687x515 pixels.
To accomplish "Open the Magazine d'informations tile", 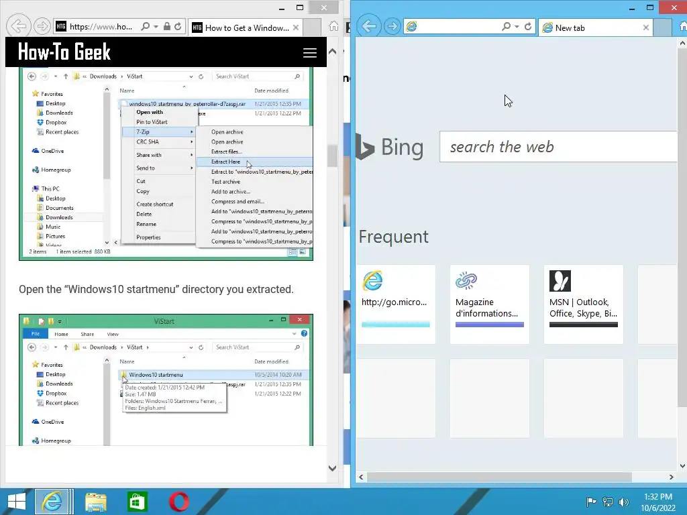I will [x=489, y=304].
